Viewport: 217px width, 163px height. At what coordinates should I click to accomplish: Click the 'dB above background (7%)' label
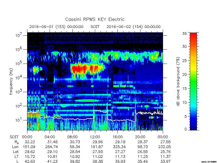[x=178, y=81]
